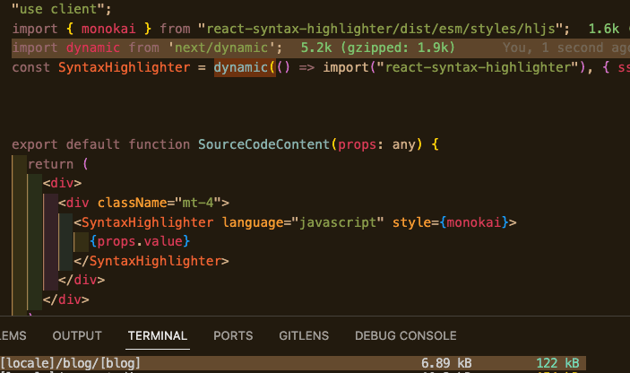
Task: Click the monokai import identifier
Action: pyautogui.click(x=108, y=29)
